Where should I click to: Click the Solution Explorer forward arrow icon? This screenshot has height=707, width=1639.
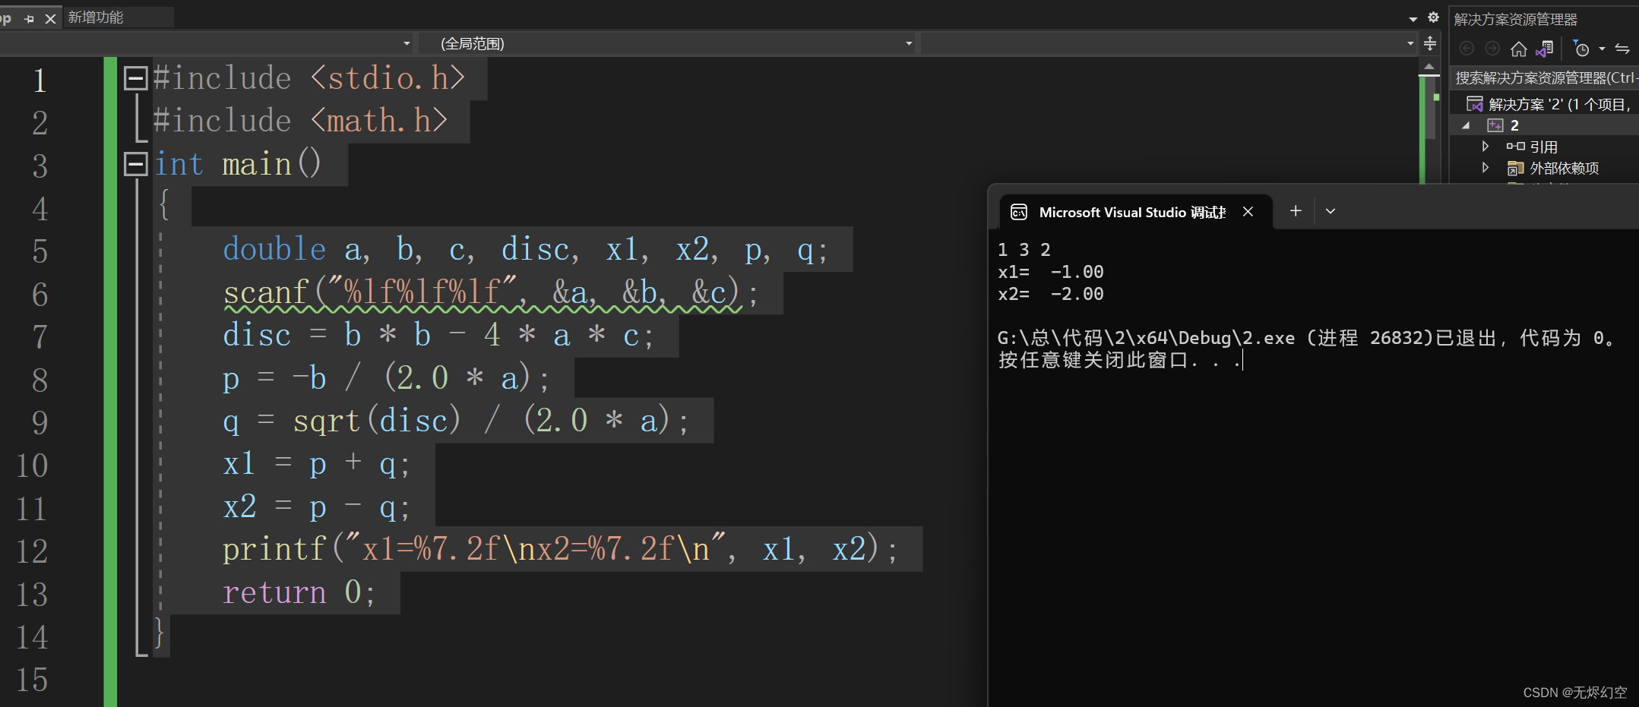point(1492,49)
